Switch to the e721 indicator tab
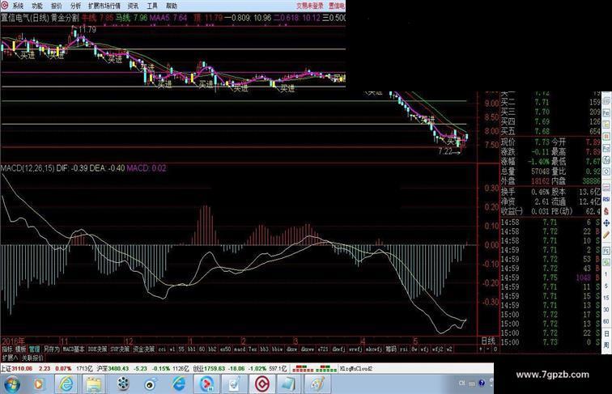 pyautogui.click(x=323, y=350)
